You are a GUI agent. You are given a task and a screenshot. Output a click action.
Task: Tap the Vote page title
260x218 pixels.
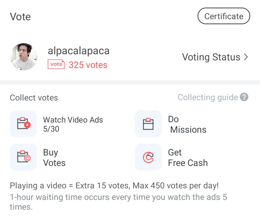point(20,17)
